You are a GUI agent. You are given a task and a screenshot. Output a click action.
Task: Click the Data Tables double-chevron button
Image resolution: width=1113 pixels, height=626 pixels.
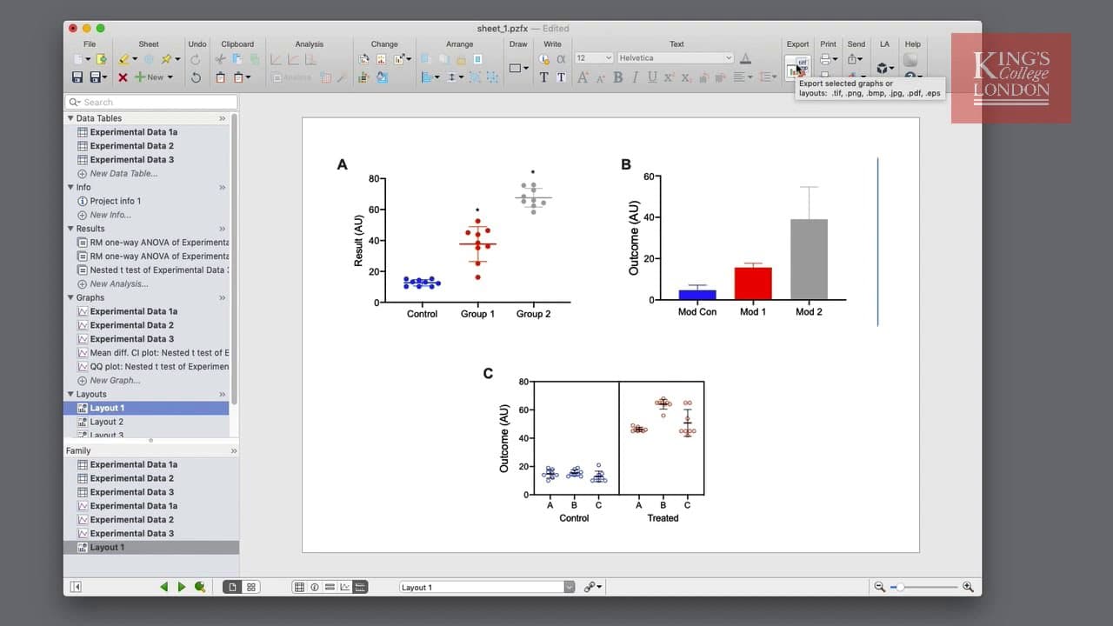[223, 118]
